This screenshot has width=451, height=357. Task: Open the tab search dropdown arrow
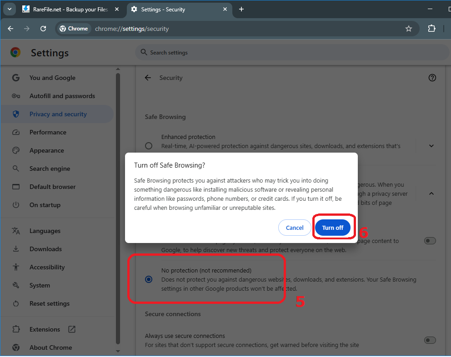point(9,9)
